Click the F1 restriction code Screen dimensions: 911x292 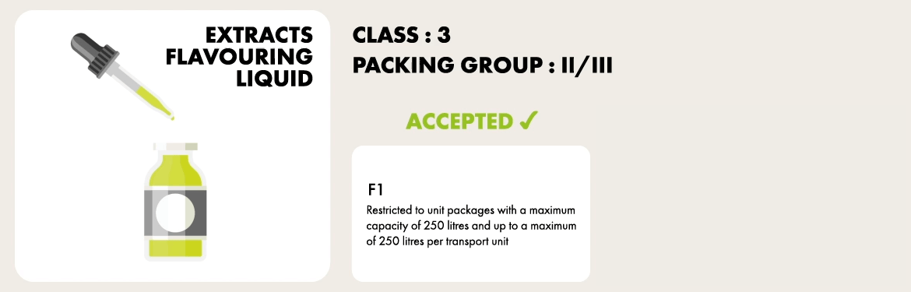[375, 190]
